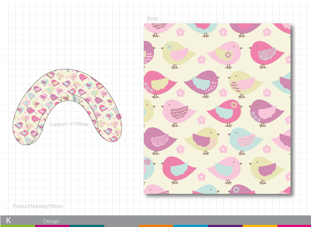
Task: Pick the orange color strip in footer
Action: pyautogui.click(x=156, y=226)
